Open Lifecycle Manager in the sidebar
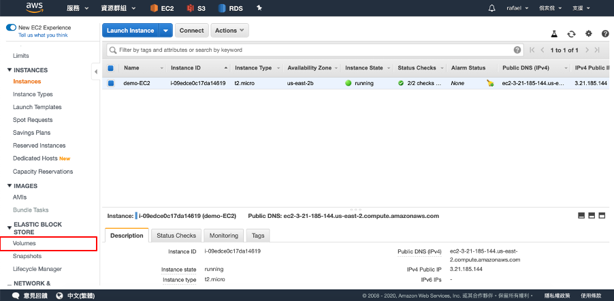The image size is (614, 301). click(x=37, y=269)
